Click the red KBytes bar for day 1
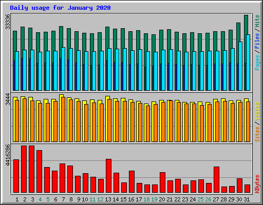 click(x=16, y=176)
